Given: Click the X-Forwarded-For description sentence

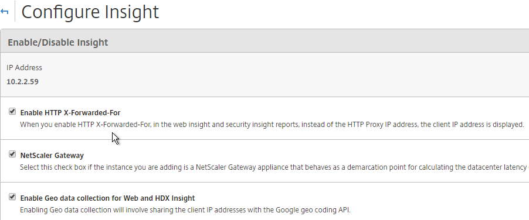Looking at the screenshot, I should tap(272, 125).
